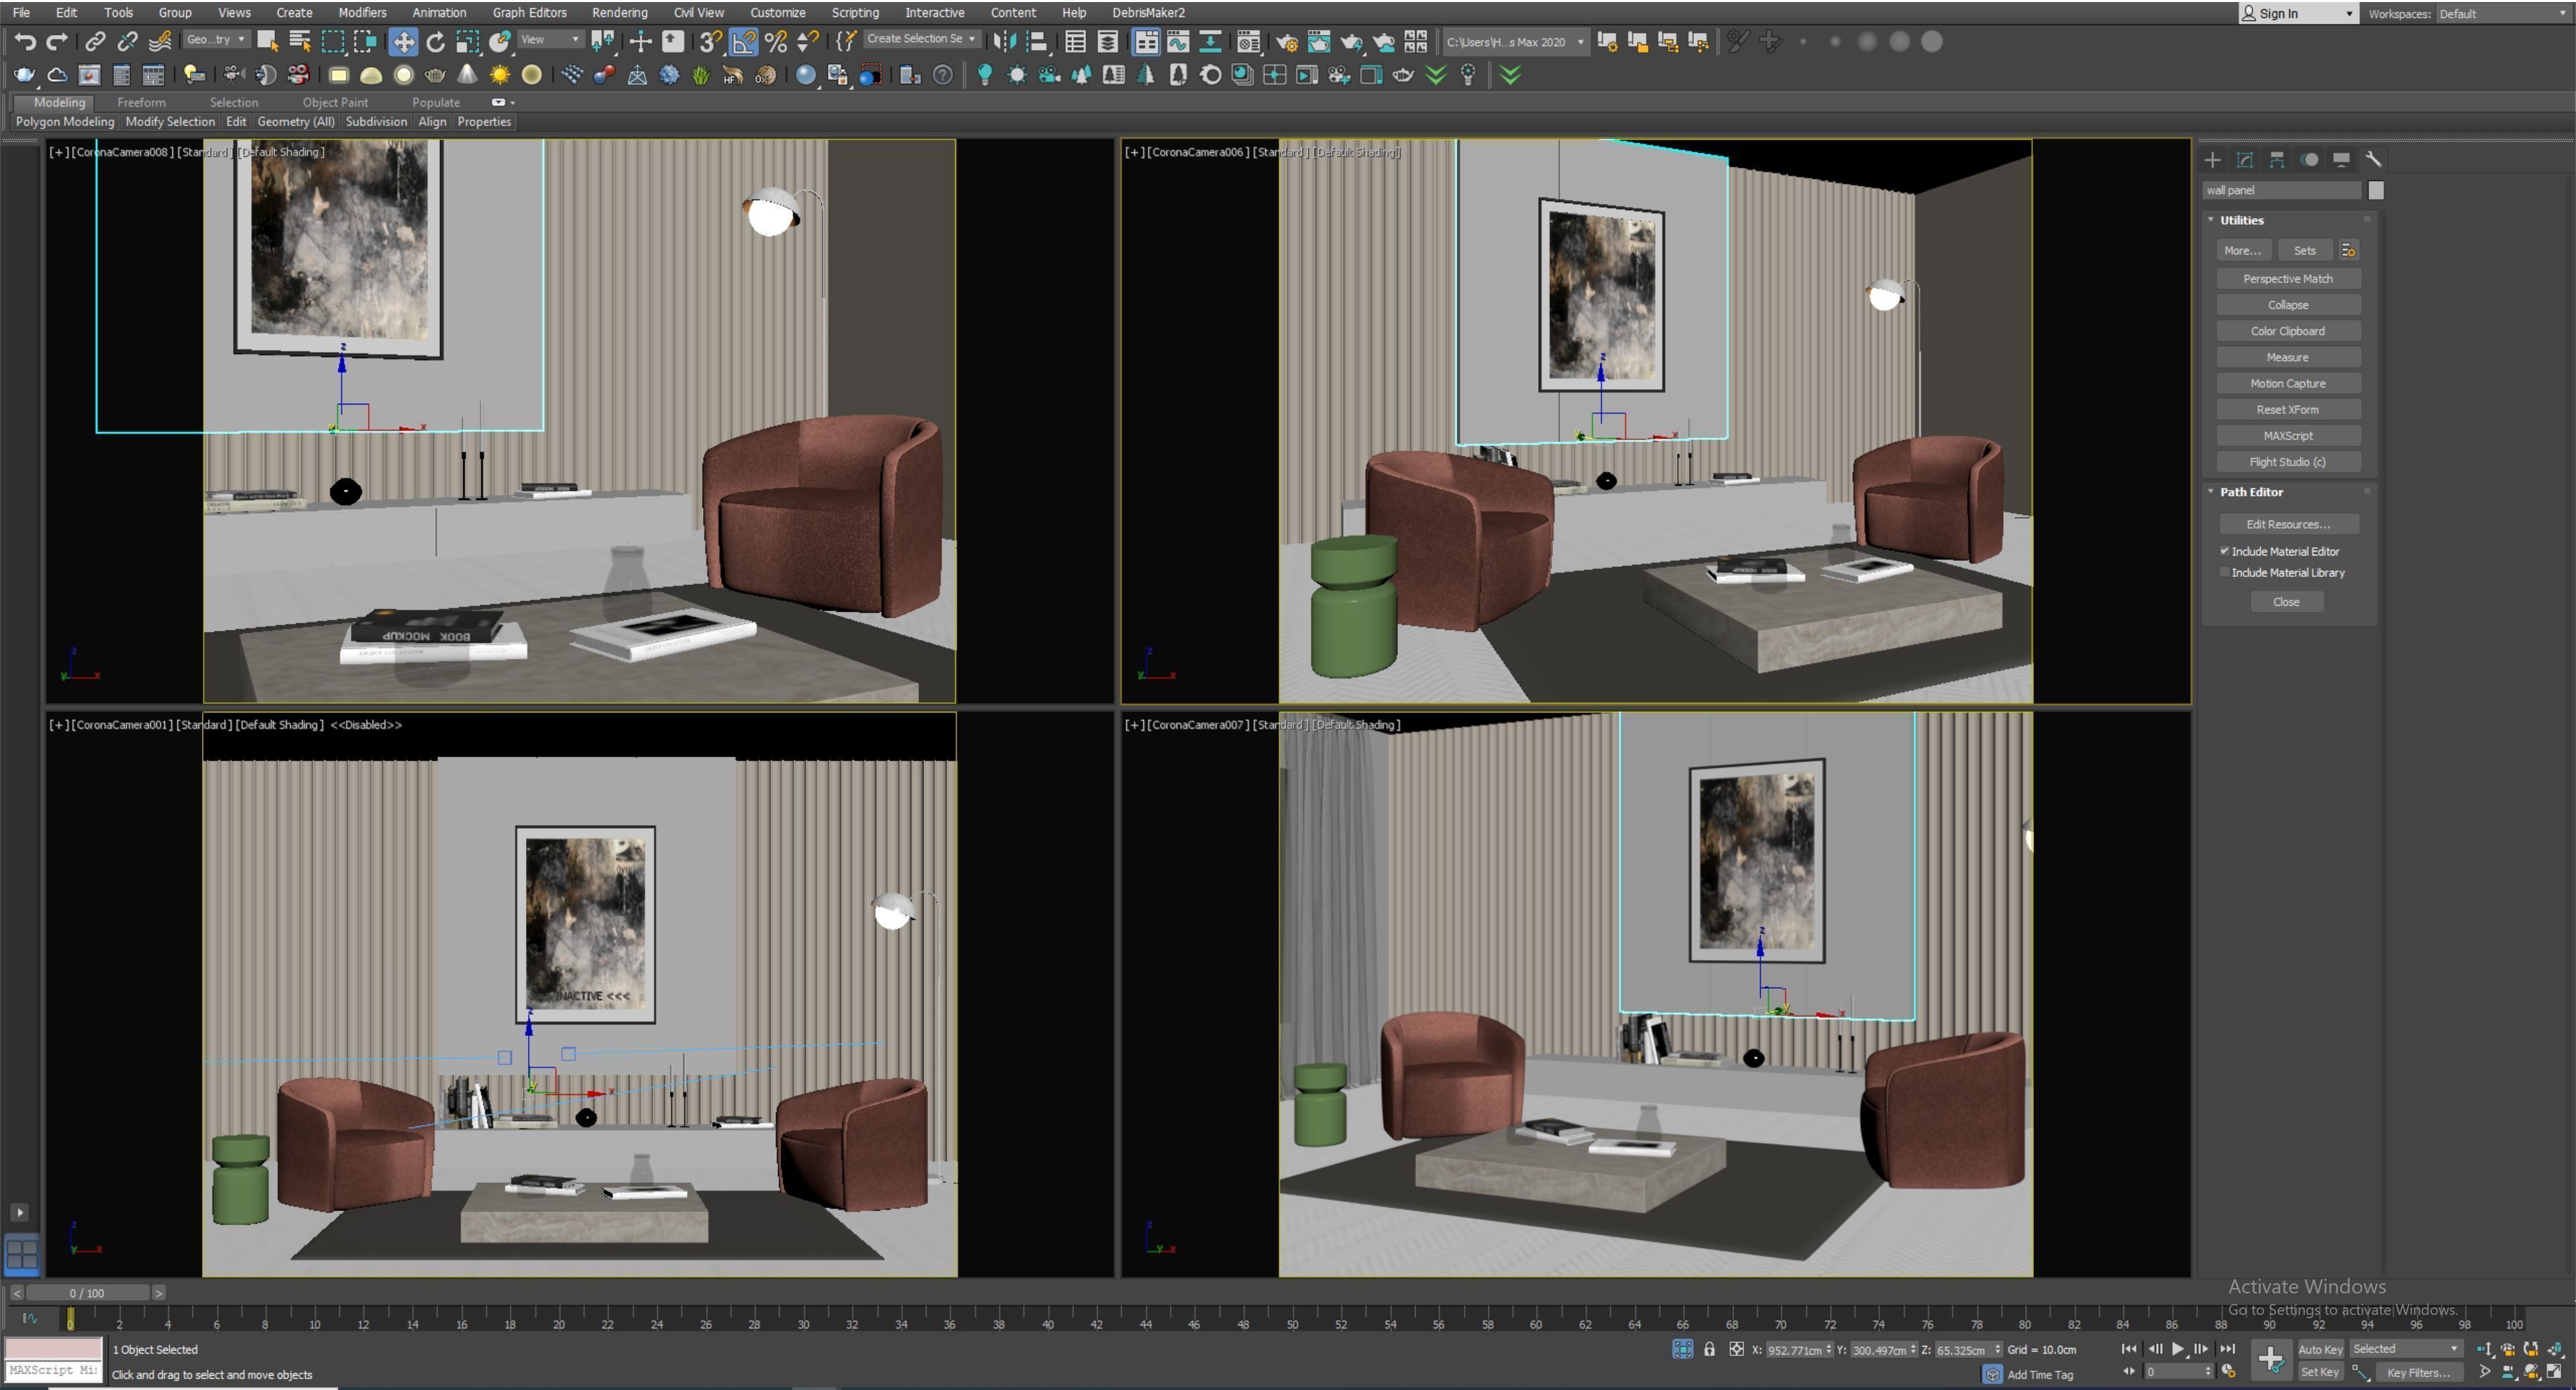2576x1390 pixels.
Task: Select the Select and Link tool
Action: [95, 41]
